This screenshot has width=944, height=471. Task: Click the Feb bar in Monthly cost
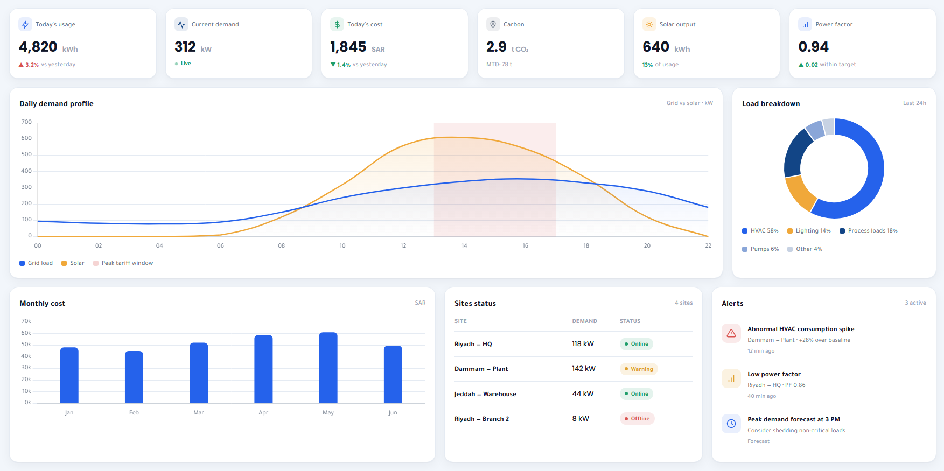(134, 377)
